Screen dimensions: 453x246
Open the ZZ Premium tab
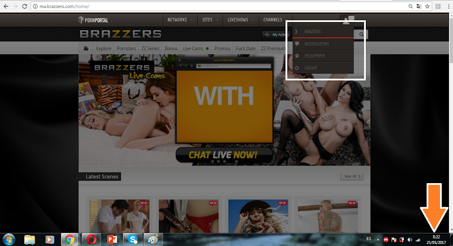272,48
